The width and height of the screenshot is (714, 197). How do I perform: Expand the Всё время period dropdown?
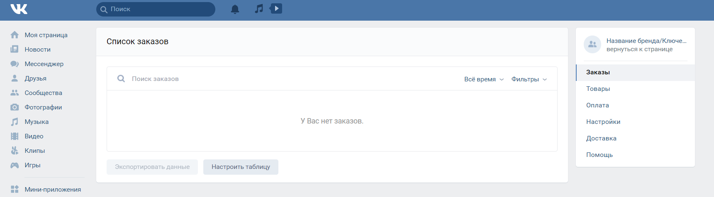[484, 79]
